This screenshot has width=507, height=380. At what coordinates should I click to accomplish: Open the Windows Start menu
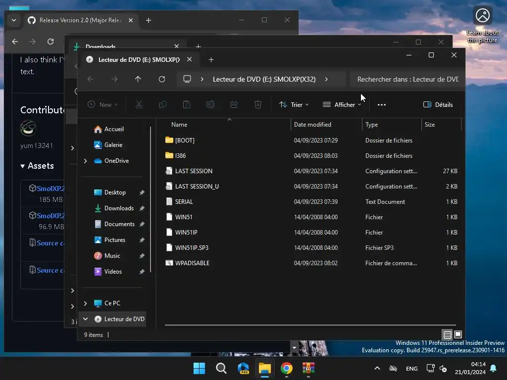click(199, 368)
